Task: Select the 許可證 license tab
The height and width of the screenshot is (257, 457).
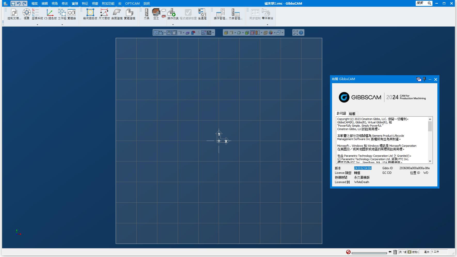Action: (341, 113)
